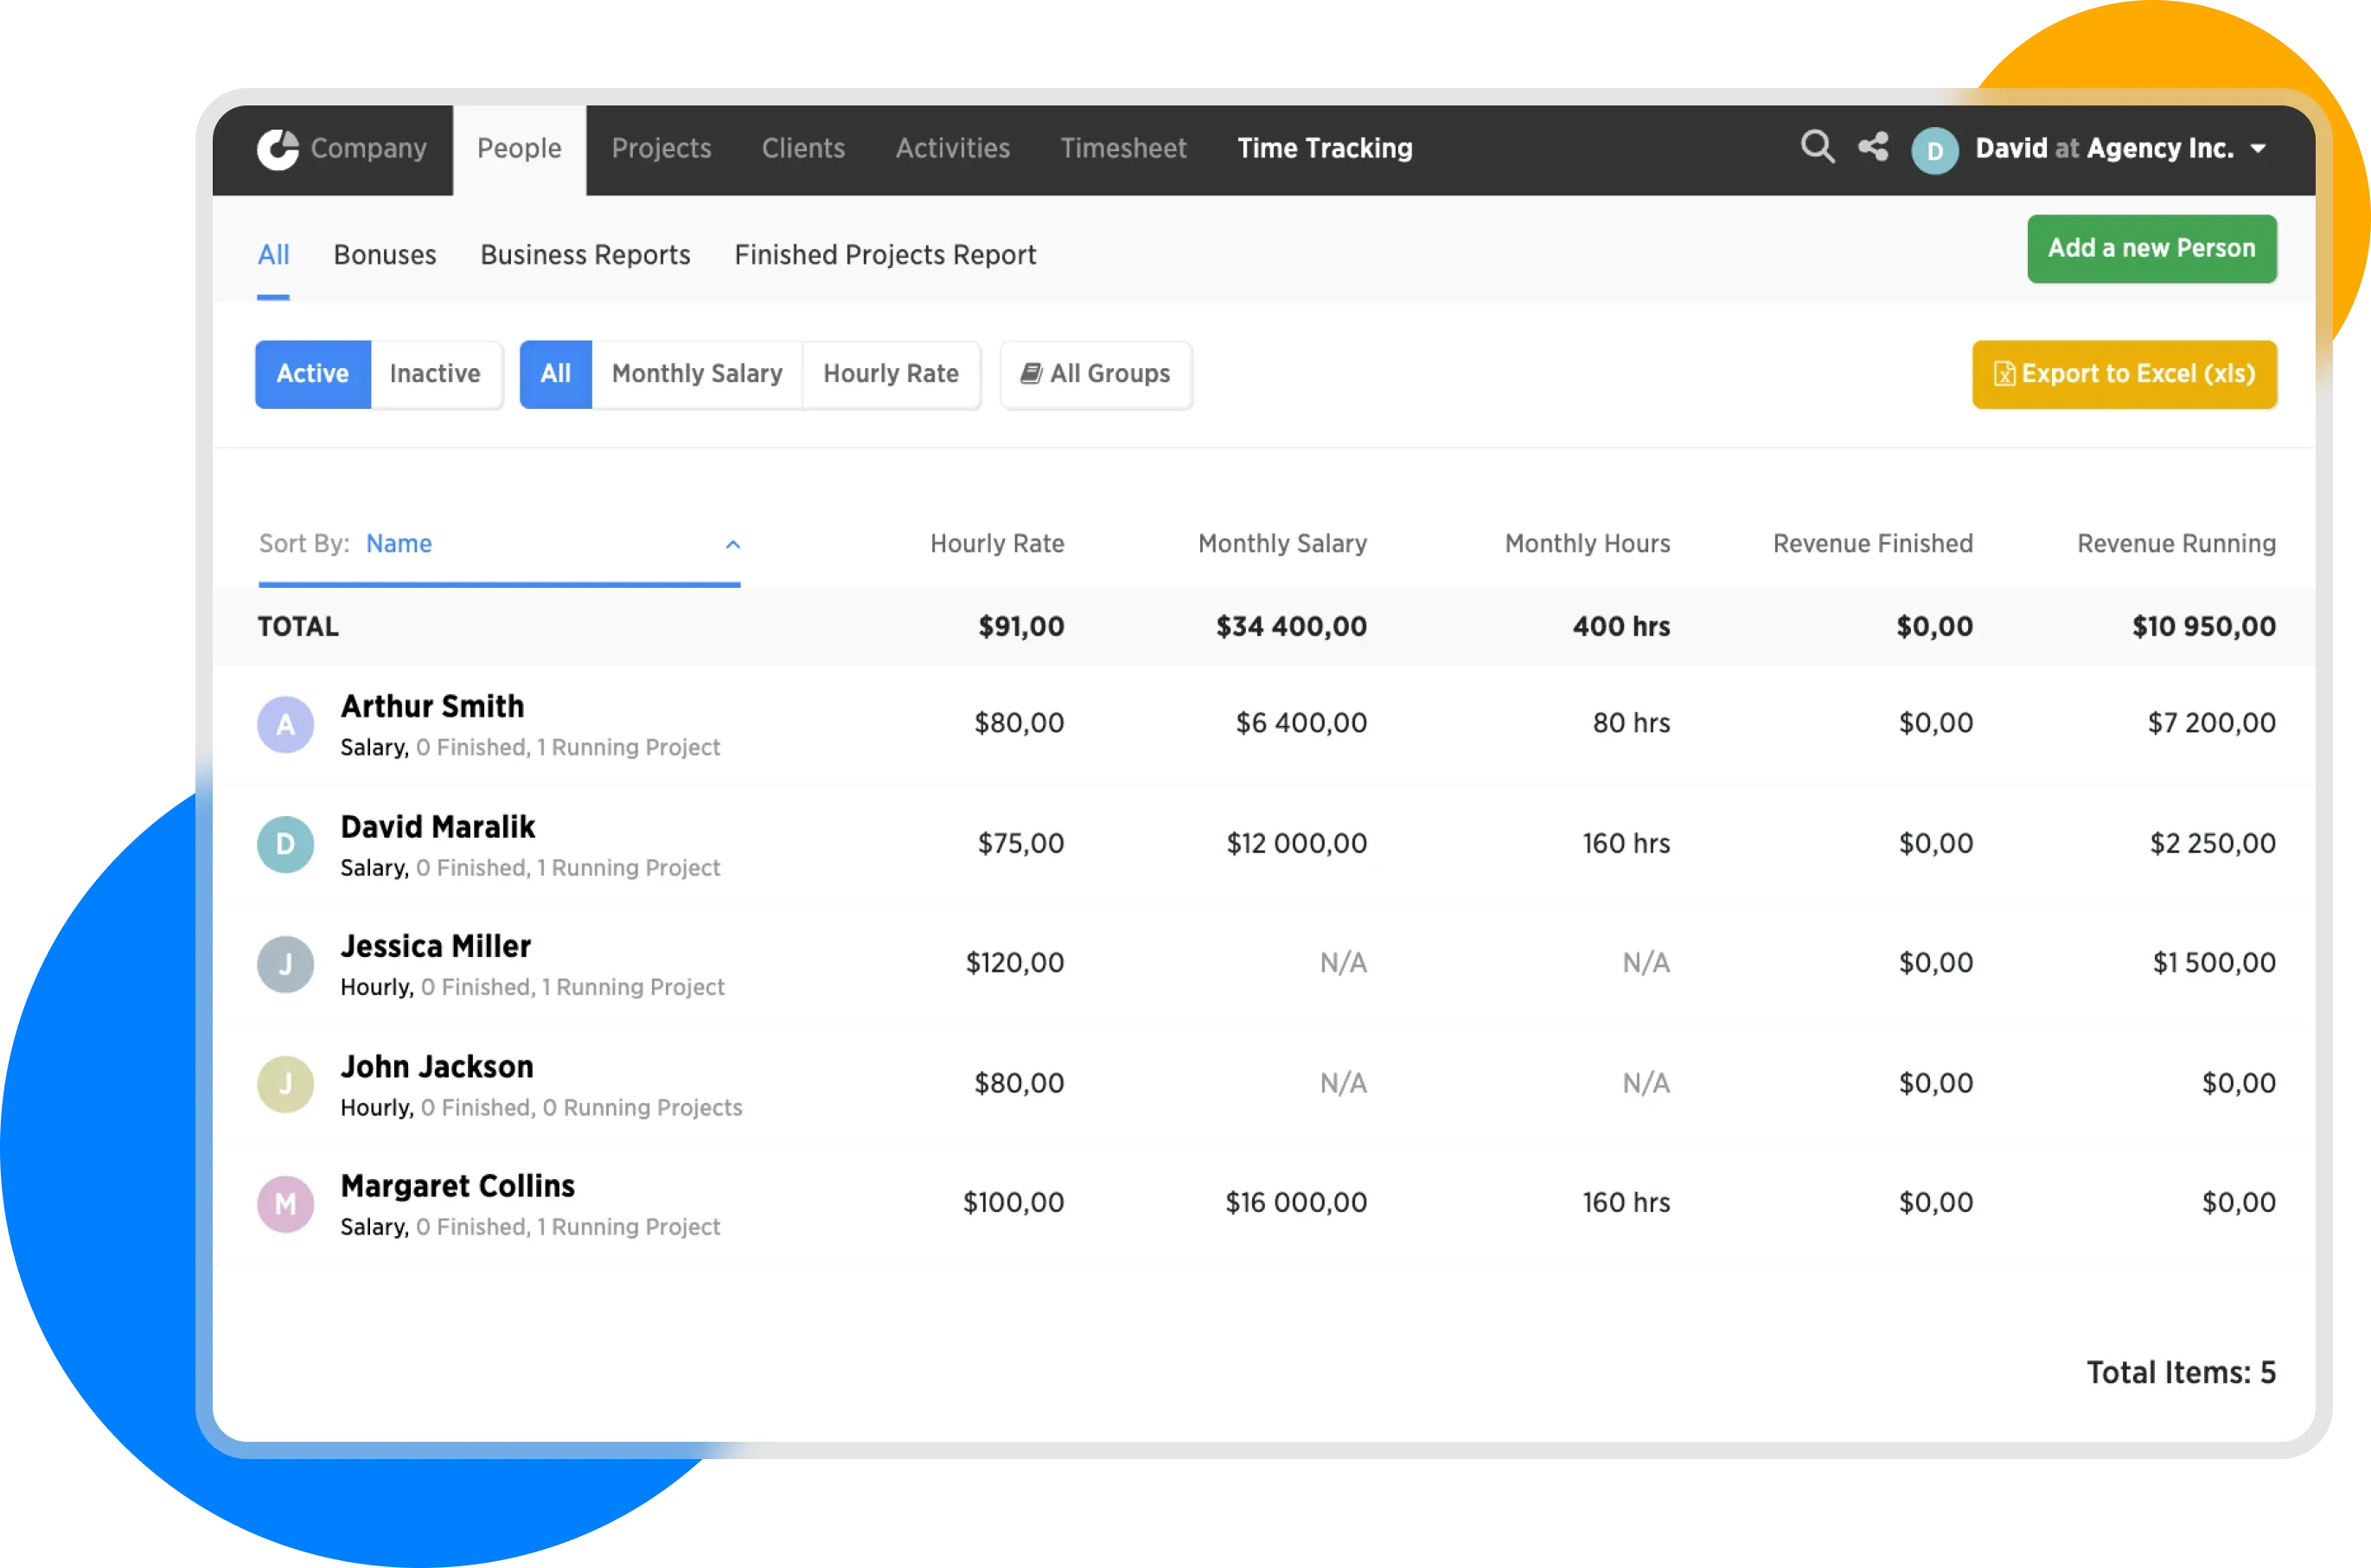Image resolution: width=2371 pixels, height=1568 pixels.
Task: Click John Jackson's yellow avatar
Action: (x=285, y=1084)
